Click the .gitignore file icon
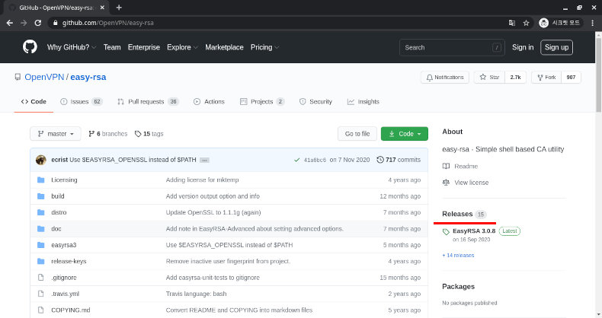This screenshot has width=602, height=318. pyautogui.click(x=40, y=278)
